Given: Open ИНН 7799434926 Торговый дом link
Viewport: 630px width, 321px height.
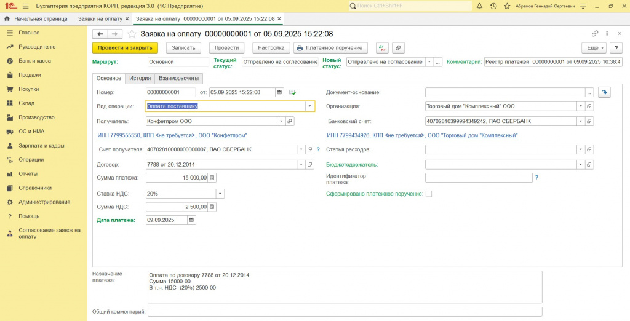Looking at the screenshot, I should (422, 136).
